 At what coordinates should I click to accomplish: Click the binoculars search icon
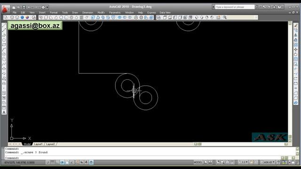pyautogui.click(x=257, y=7)
